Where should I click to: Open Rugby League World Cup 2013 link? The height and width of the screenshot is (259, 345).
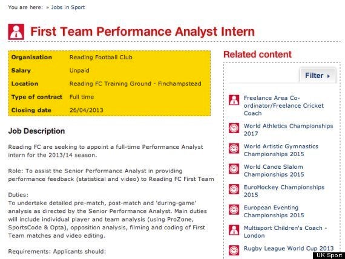[289, 249]
